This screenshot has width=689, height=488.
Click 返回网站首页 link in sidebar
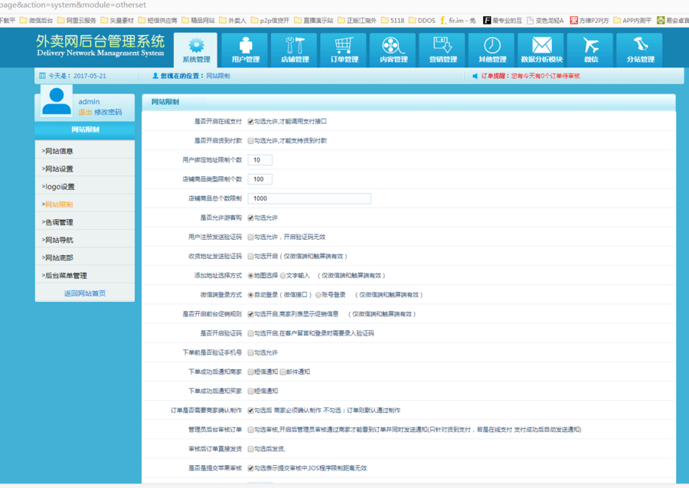84,293
